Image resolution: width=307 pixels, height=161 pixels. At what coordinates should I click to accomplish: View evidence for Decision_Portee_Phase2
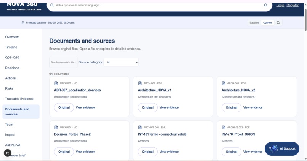[85, 152]
